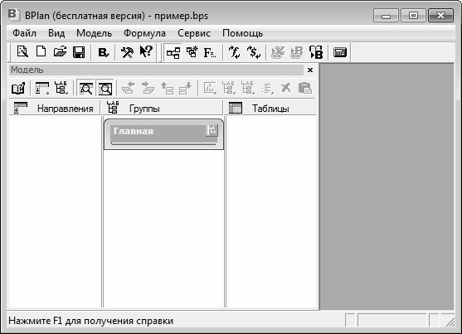Click the Таблицы column header
Viewport: 462px width, 334px height.
coord(270,108)
